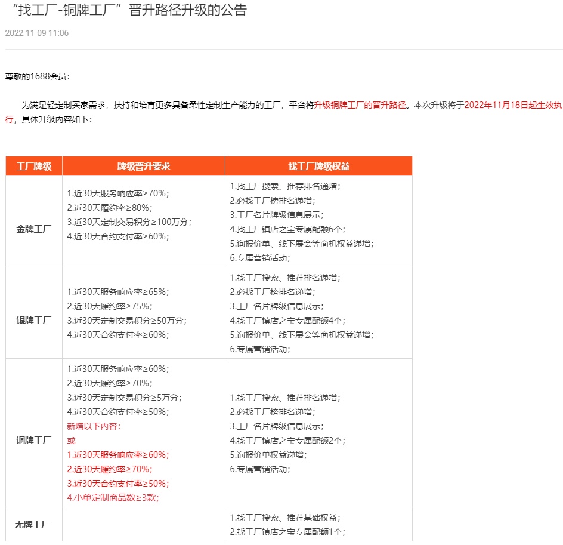Click red text 升级铜牌工厂的晋升路径
The height and width of the screenshot is (545, 563).
click(360, 105)
